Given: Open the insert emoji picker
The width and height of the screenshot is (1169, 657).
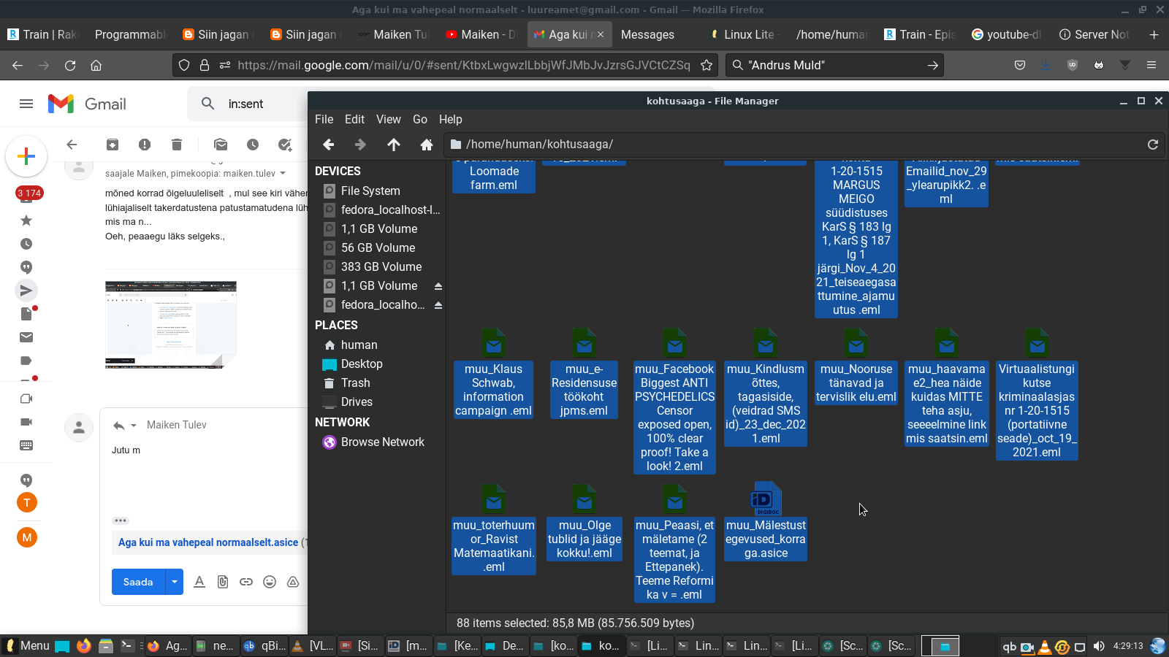Looking at the screenshot, I should click(x=270, y=582).
